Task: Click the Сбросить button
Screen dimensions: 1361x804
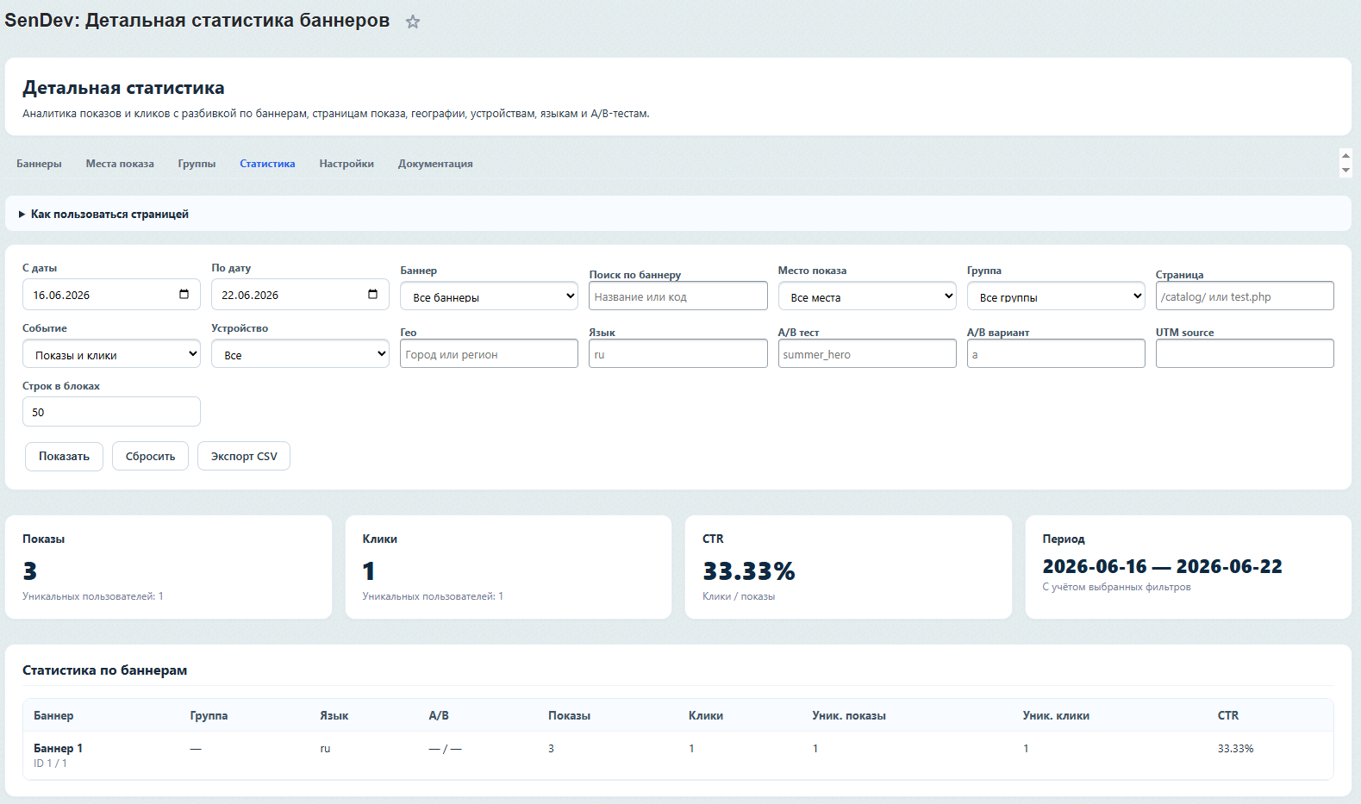Action: [x=150, y=457]
